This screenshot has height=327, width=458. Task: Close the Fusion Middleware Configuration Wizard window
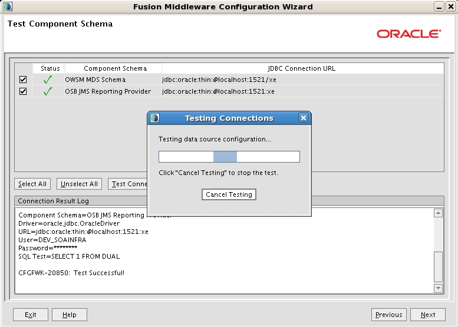[x=451, y=6]
